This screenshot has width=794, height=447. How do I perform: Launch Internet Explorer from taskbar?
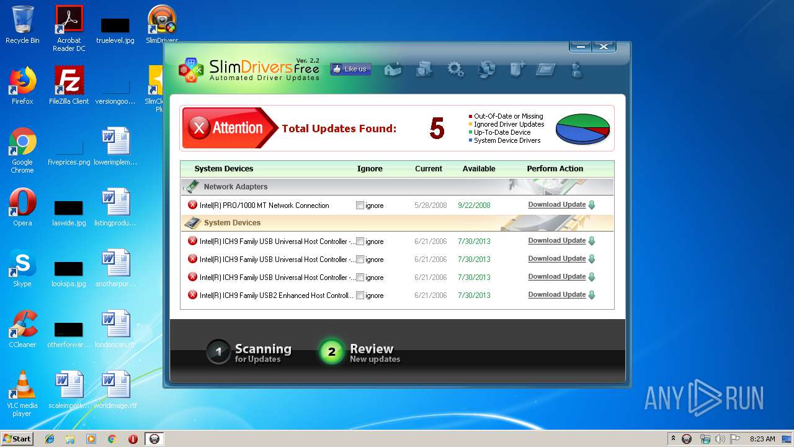(x=50, y=439)
